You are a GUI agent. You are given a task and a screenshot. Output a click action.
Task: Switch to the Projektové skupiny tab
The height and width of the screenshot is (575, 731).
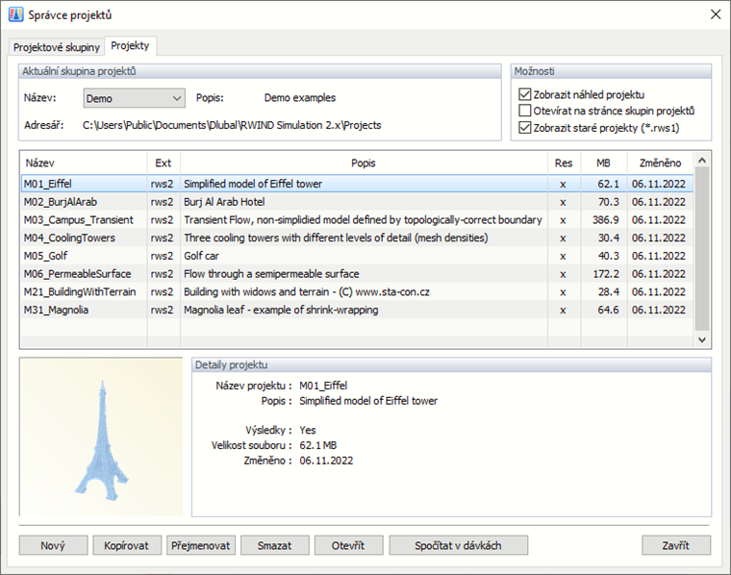pyautogui.click(x=57, y=47)
